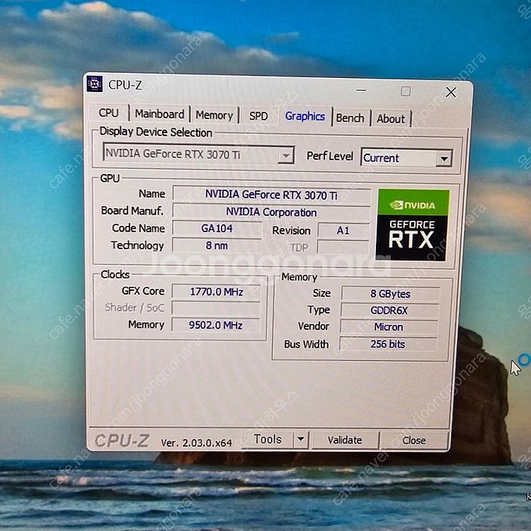Click the maximize box in the title bar
531x531 pixels.
click(x=406, y=91)
